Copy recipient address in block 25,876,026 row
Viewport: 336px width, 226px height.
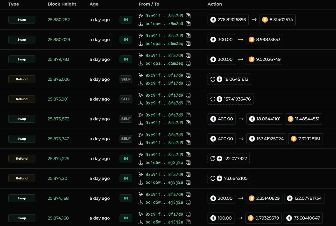click(188, 83)
